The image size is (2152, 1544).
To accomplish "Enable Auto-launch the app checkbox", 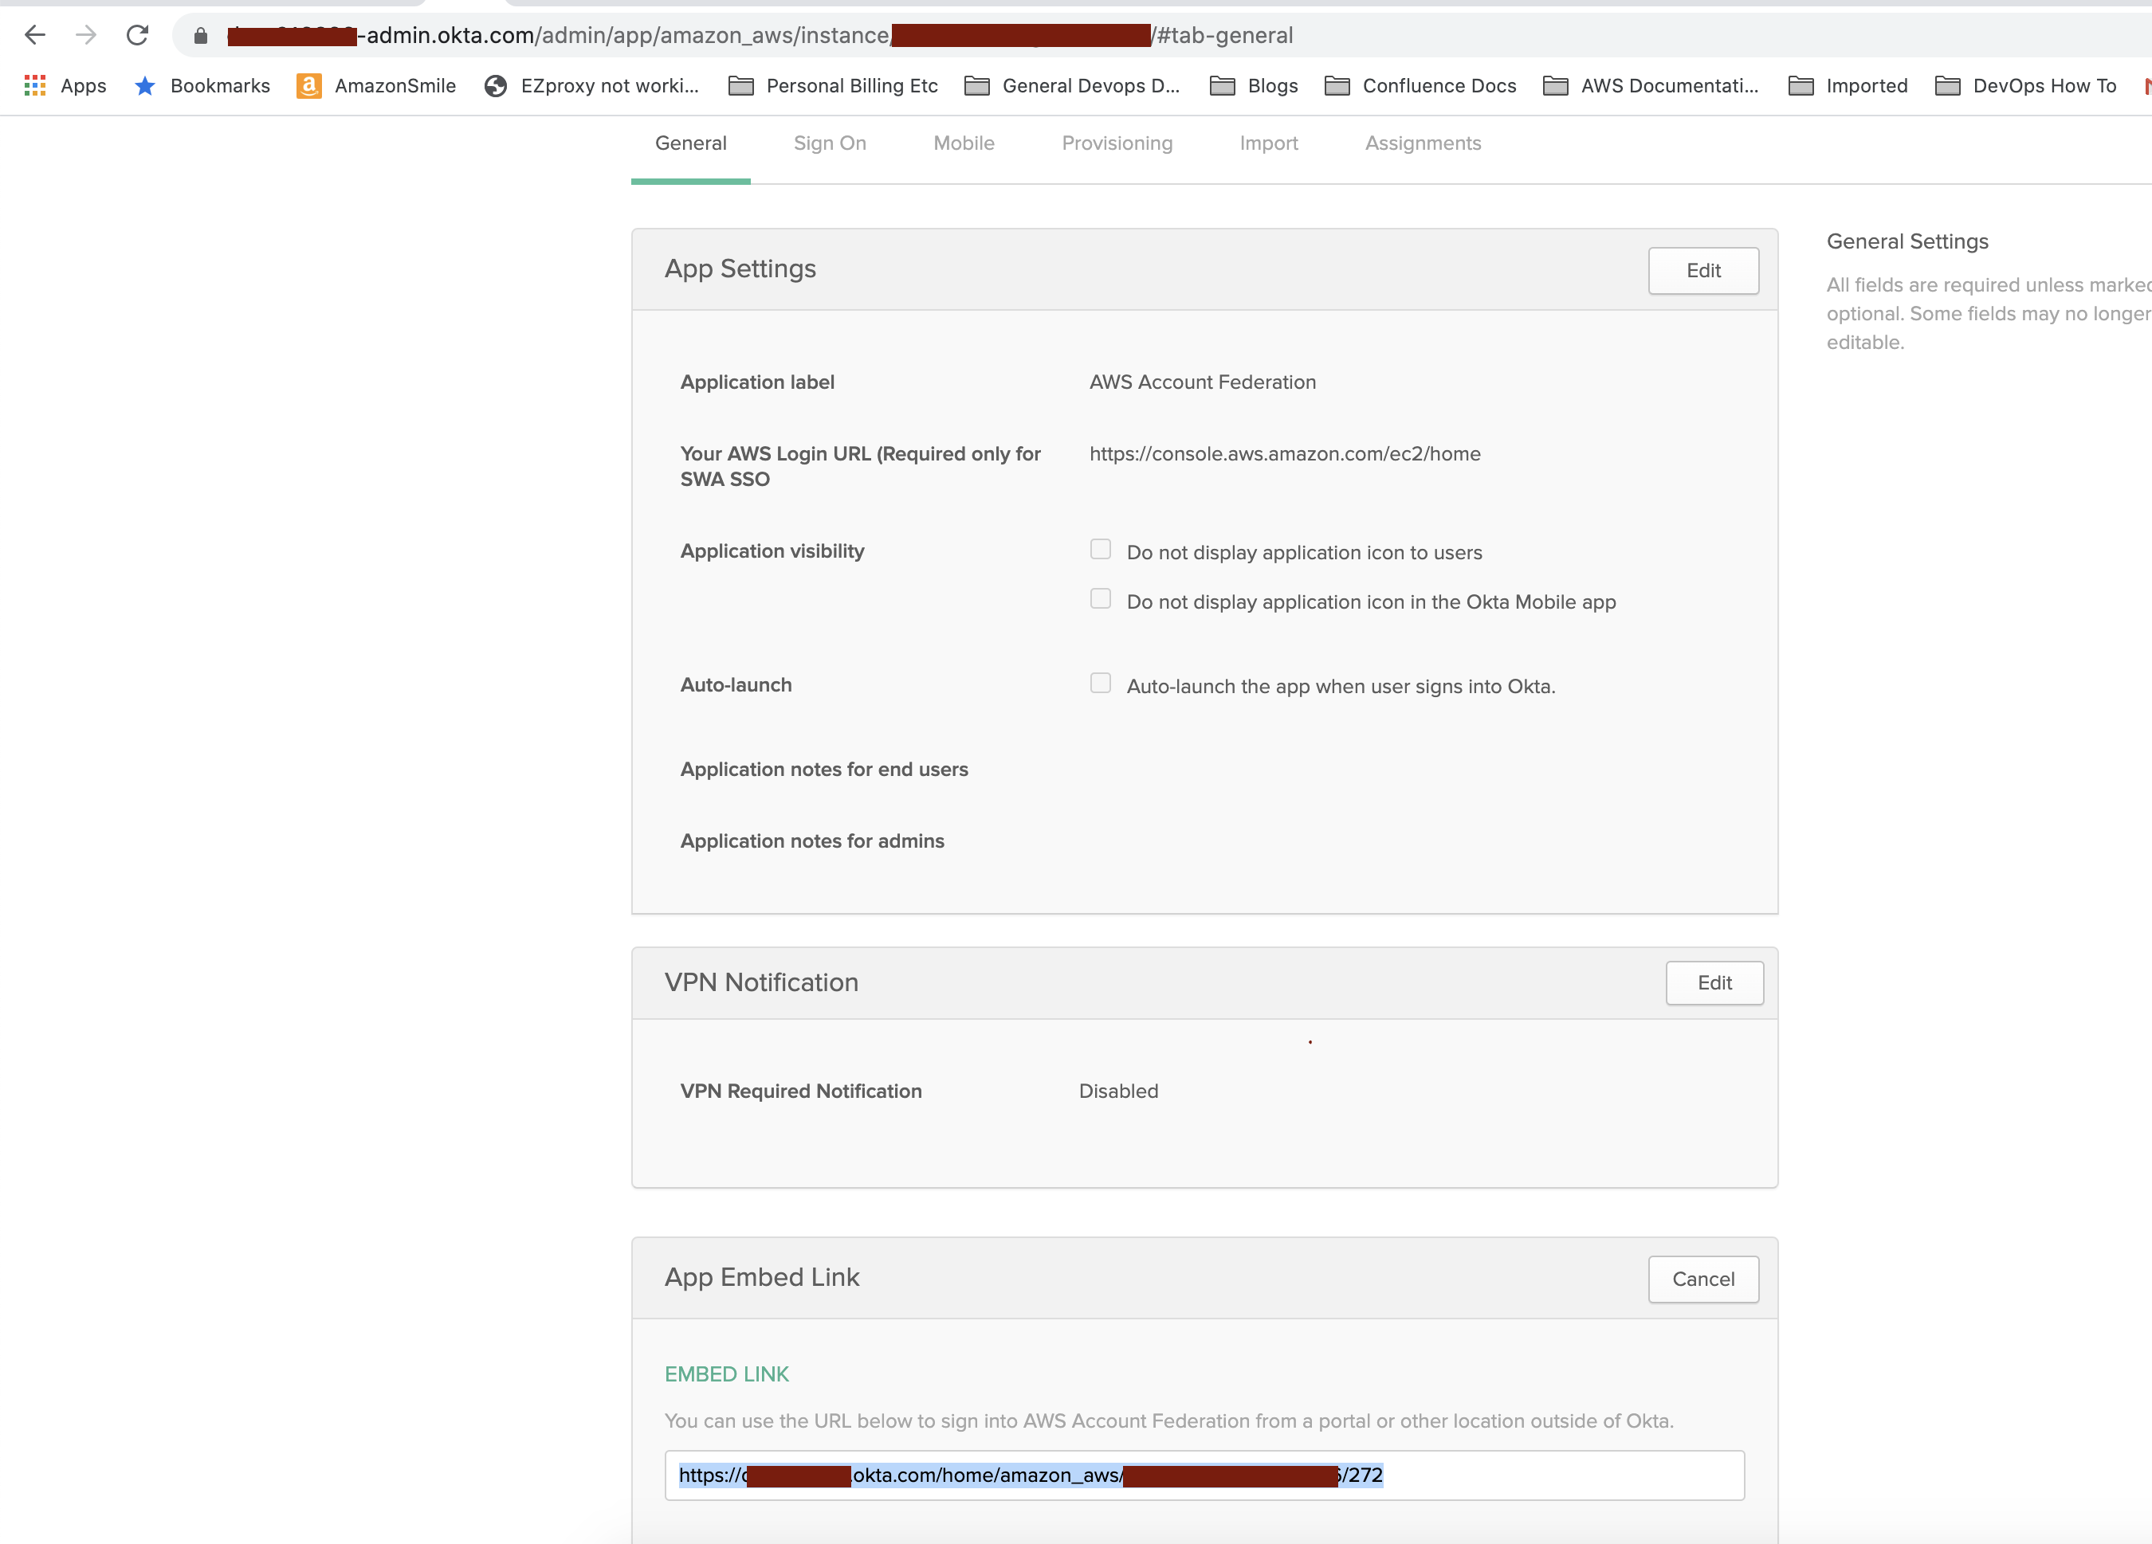I will point(1100,684).
